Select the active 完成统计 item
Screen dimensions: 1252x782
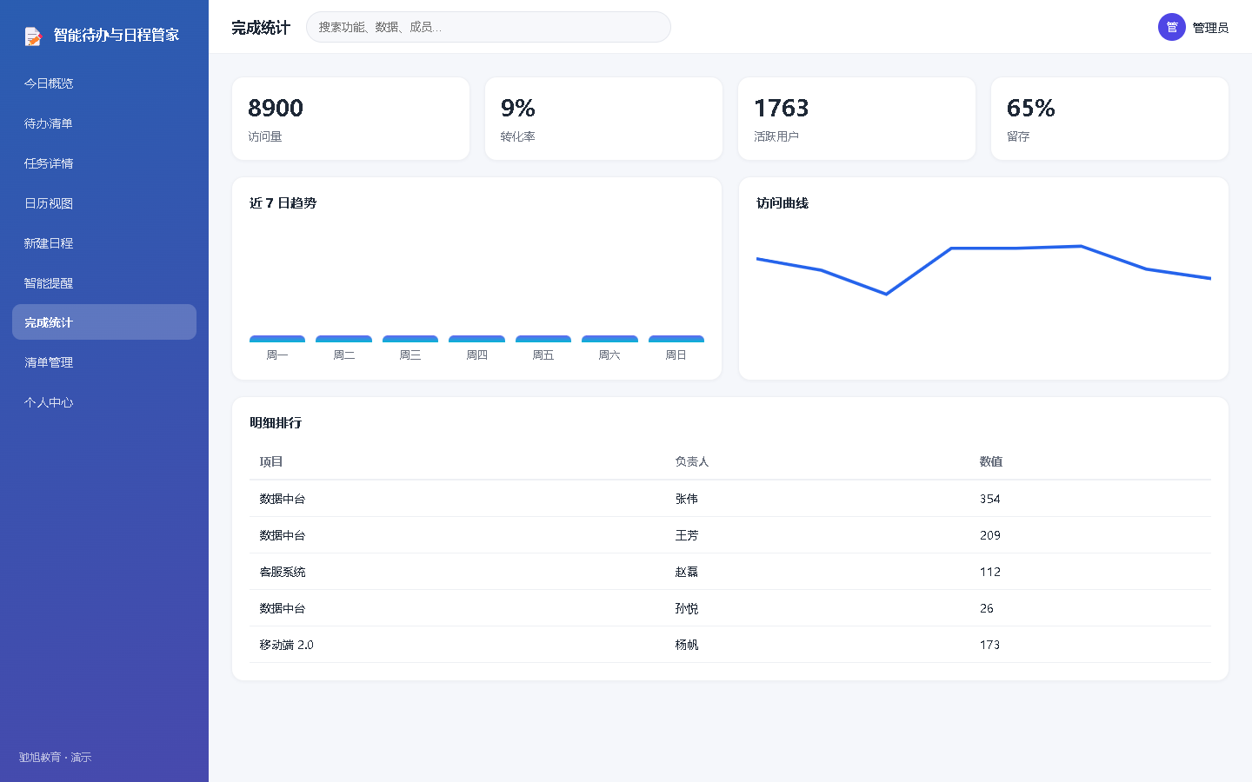[104, 322]
